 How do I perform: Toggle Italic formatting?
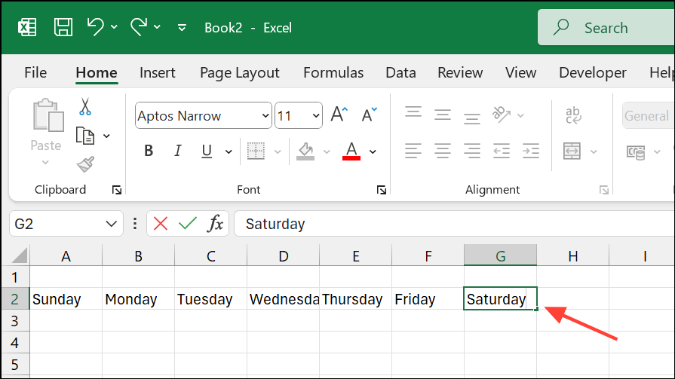(x=179, y=151)
